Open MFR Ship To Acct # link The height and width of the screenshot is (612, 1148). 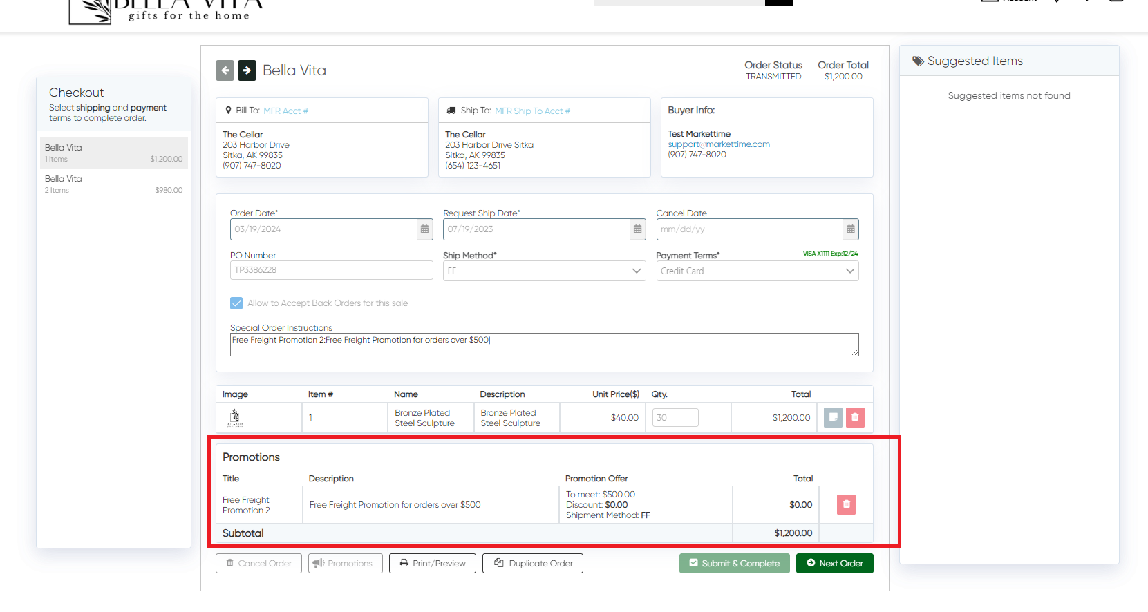[x=533, y=111]
